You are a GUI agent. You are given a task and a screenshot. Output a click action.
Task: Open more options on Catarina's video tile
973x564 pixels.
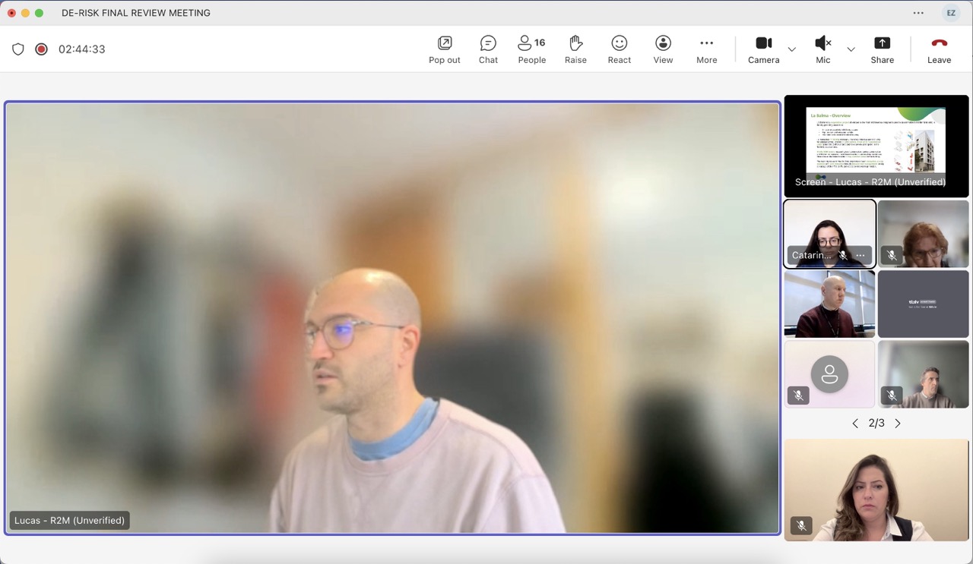tap(860, 256)
